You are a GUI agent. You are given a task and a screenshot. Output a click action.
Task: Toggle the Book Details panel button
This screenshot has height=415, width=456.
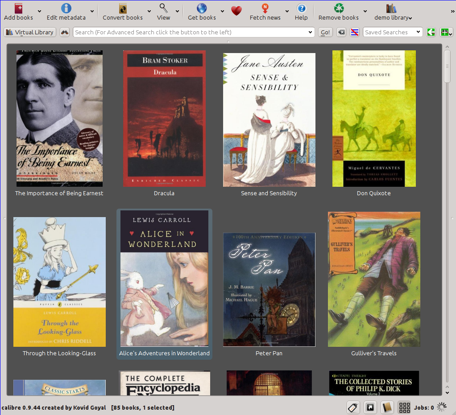point(387,407)
